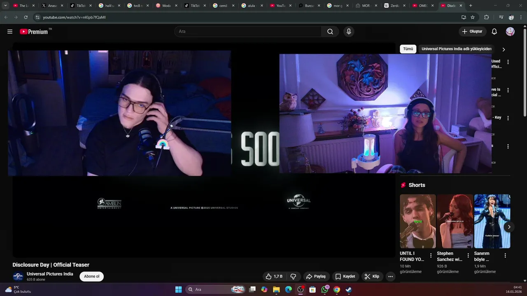Open the Sanırım böyle short thumbnail

(x=492, y=221)
